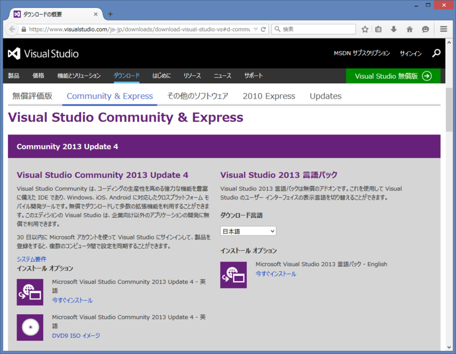The image size is (456, 354).
Task: Select the ダウンロード menu item
Action: 127,76
